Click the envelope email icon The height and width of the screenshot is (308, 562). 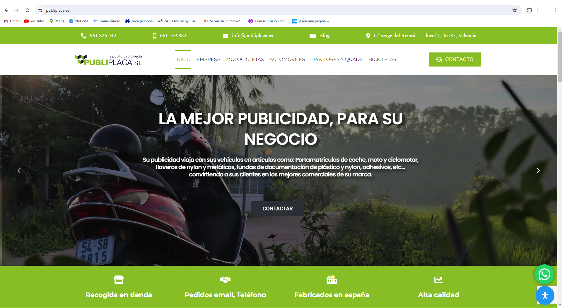click(x=226, y=36)
